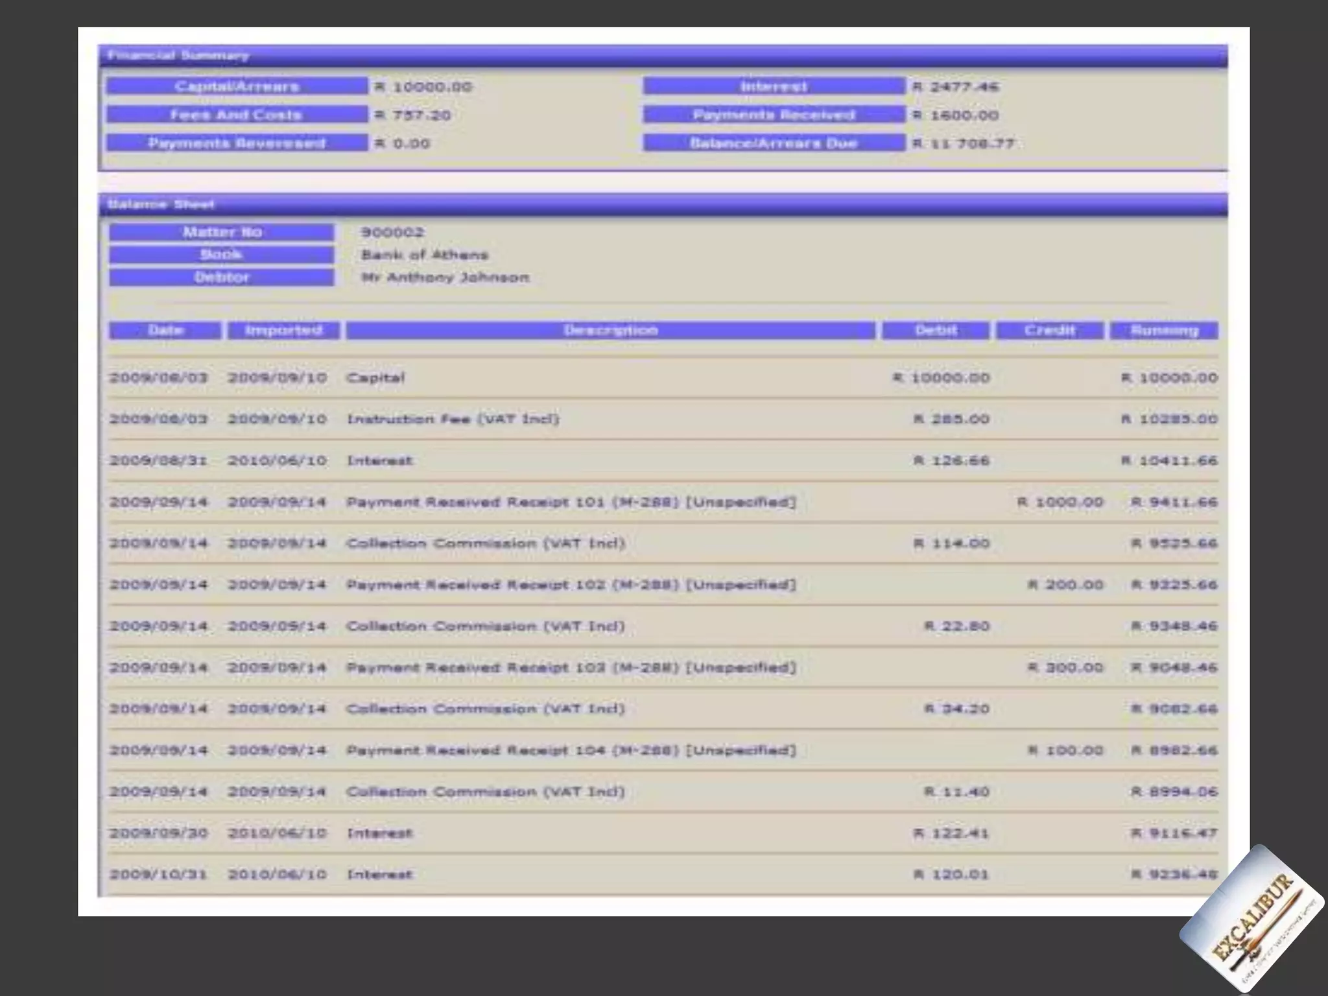The height and width of the screenshot is (996, 1328).
Task: Select the Instruction Fee (VAT Incl) row
Action: 453,419
